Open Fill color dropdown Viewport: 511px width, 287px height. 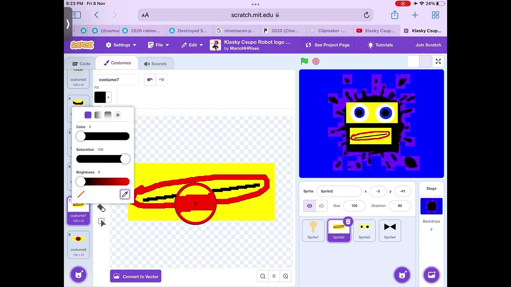click(108, 97)
